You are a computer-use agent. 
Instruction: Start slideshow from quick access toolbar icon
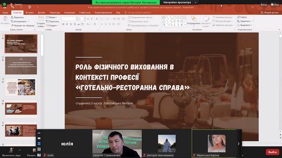pyautogui.click(x=30, y=7)
